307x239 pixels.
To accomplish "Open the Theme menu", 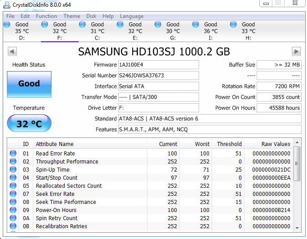I will [71, 16].
